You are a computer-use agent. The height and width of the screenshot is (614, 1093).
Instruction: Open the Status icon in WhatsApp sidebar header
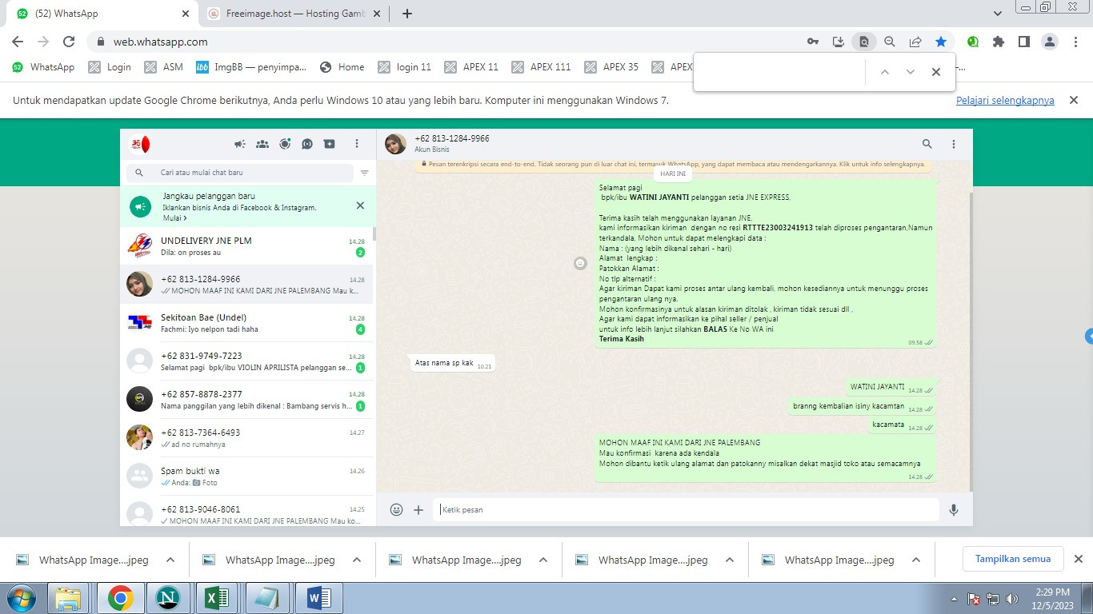click(285, 144)
